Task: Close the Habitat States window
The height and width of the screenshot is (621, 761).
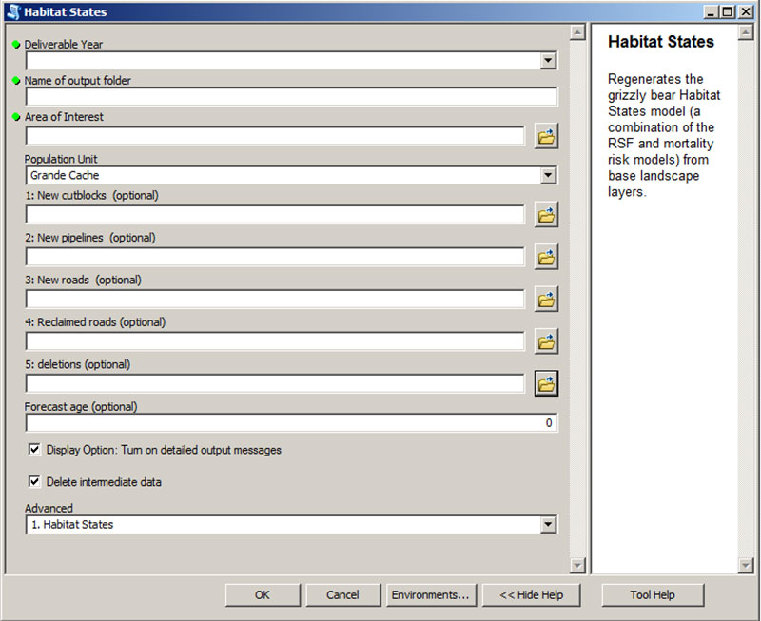Action: (x=746, y=11)
